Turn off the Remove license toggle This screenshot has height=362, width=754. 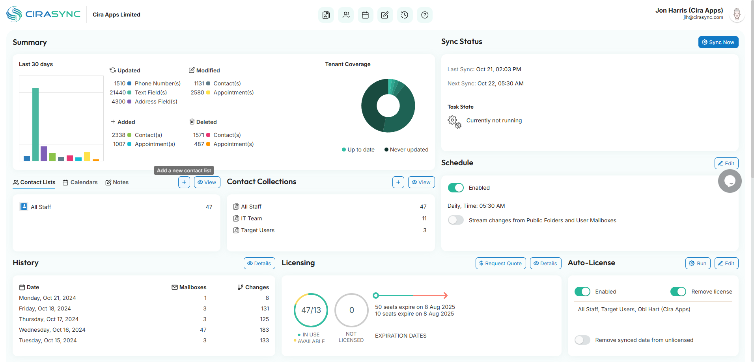(678, 292)
